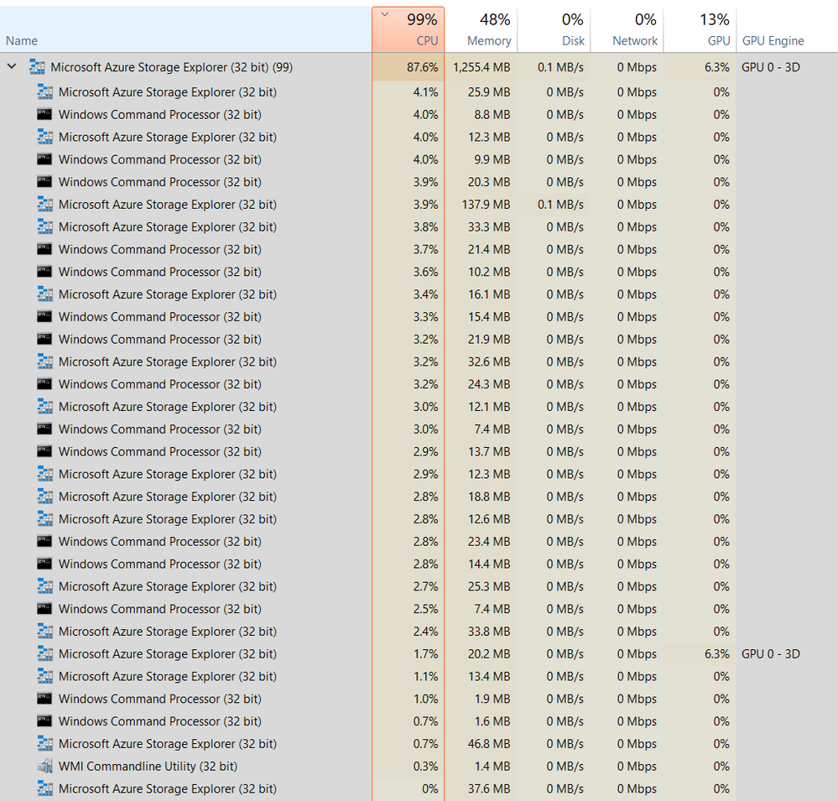The width and height of the screenshot is (838, 801).
Task: Click the Azure Storage Explorer icon in the 25.3 MB row
Action: 45,586
